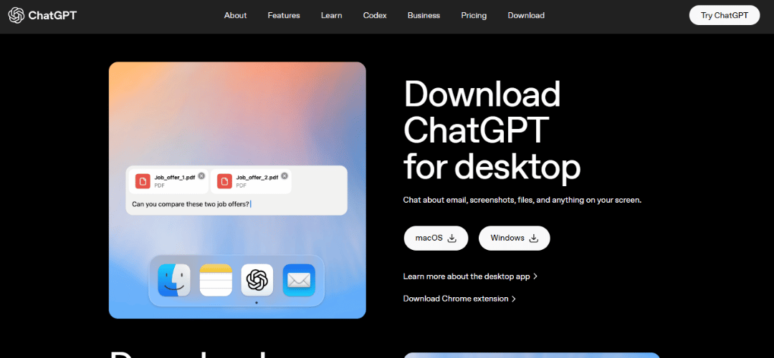Click the ChatGPT logo in the header

[42, 15]
